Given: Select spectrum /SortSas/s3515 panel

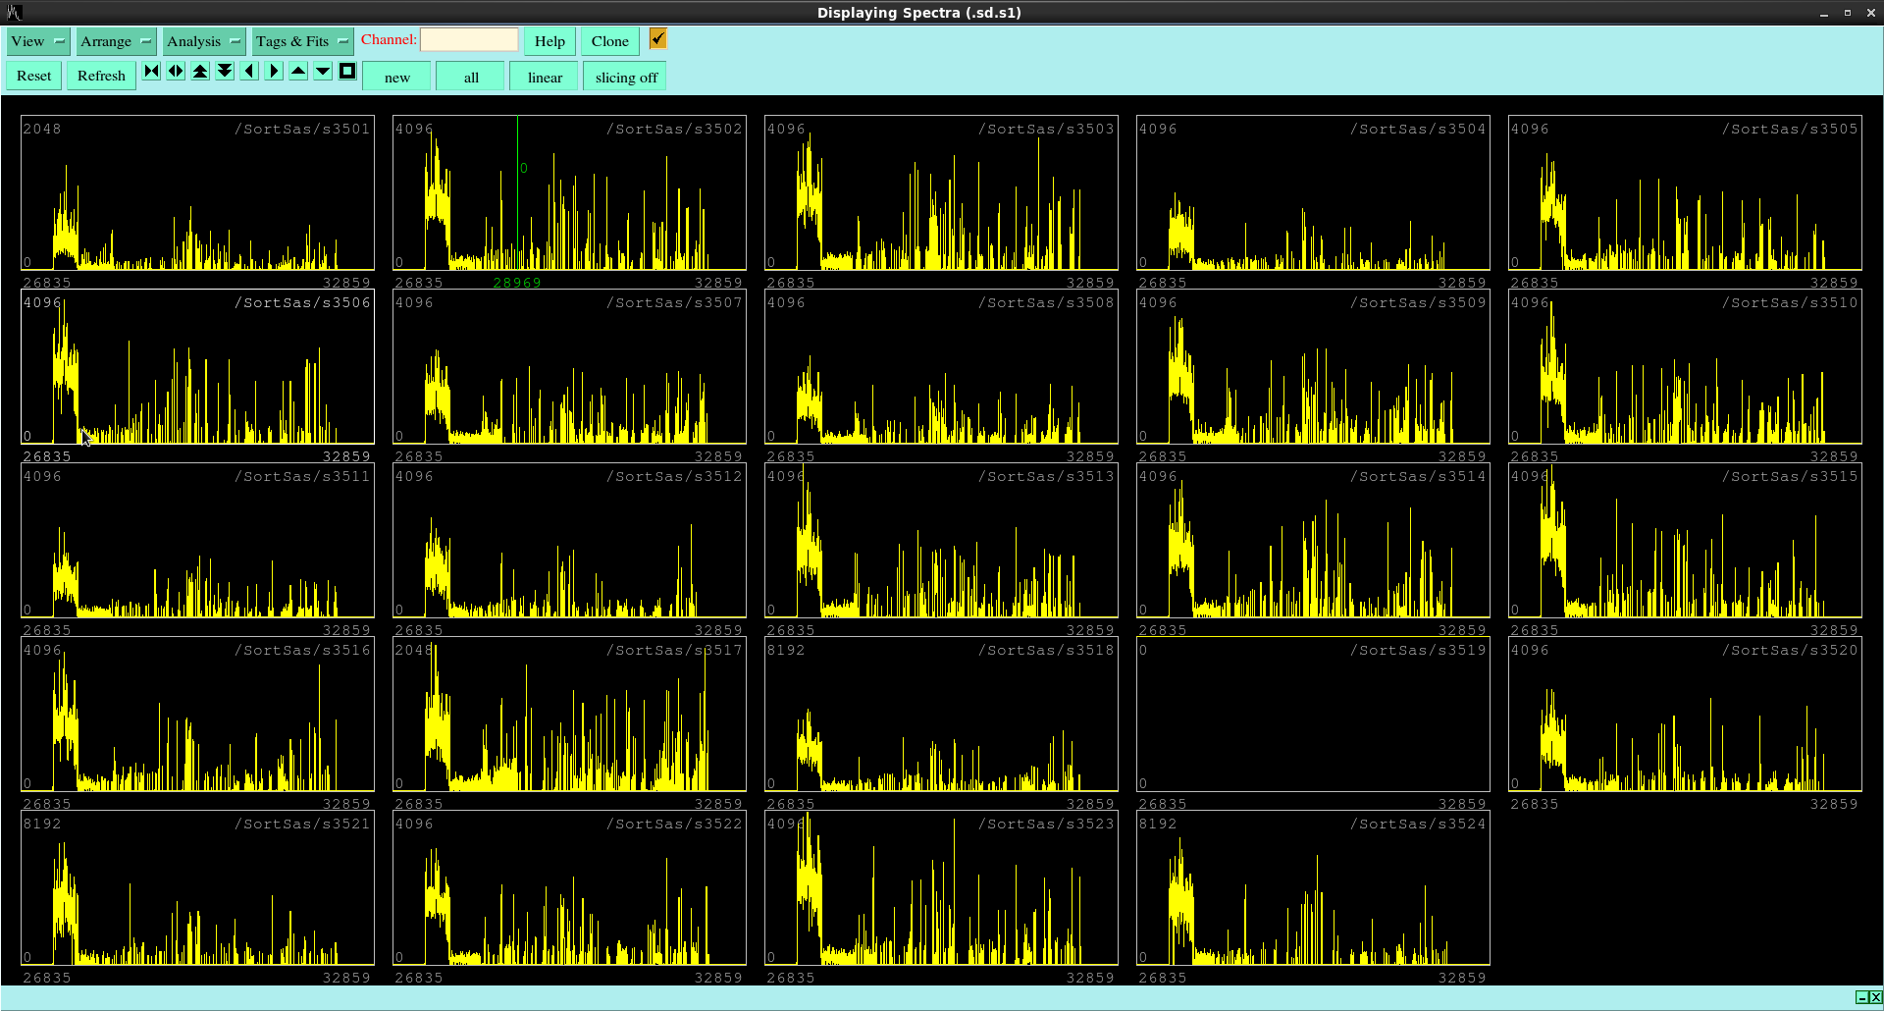Looking at the screenshot, I should 1685,541.
